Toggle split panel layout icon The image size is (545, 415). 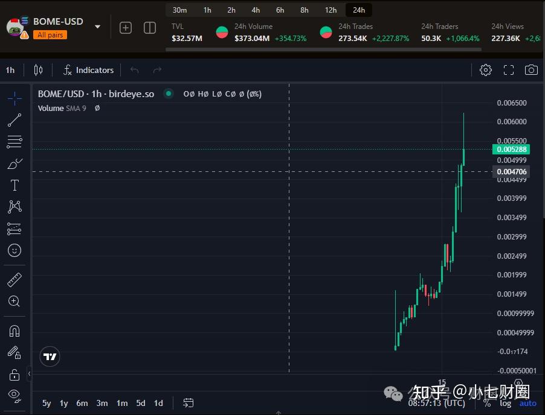click(x=150, y=28)
